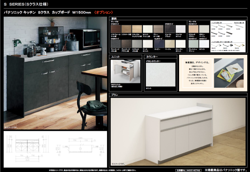Screen dimensions: 250x172
Task: Click the プラン section header
Action: pos(114,95)
